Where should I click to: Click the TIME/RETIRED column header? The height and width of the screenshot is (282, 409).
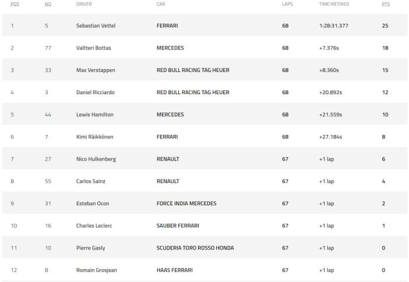coord(333,4)
